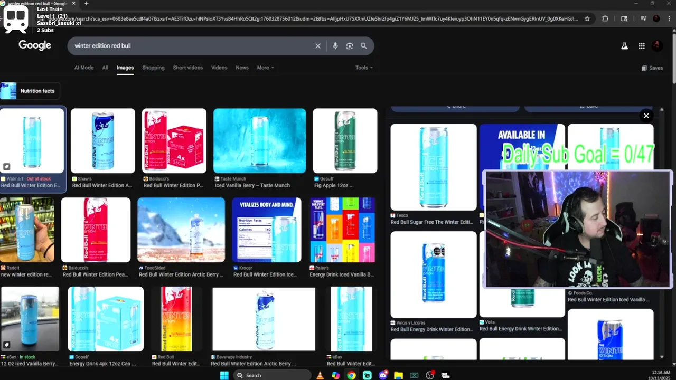Open the Videos tab
Image resolution: width=676 pixels, height=380 pixels.
pos(219,68)
